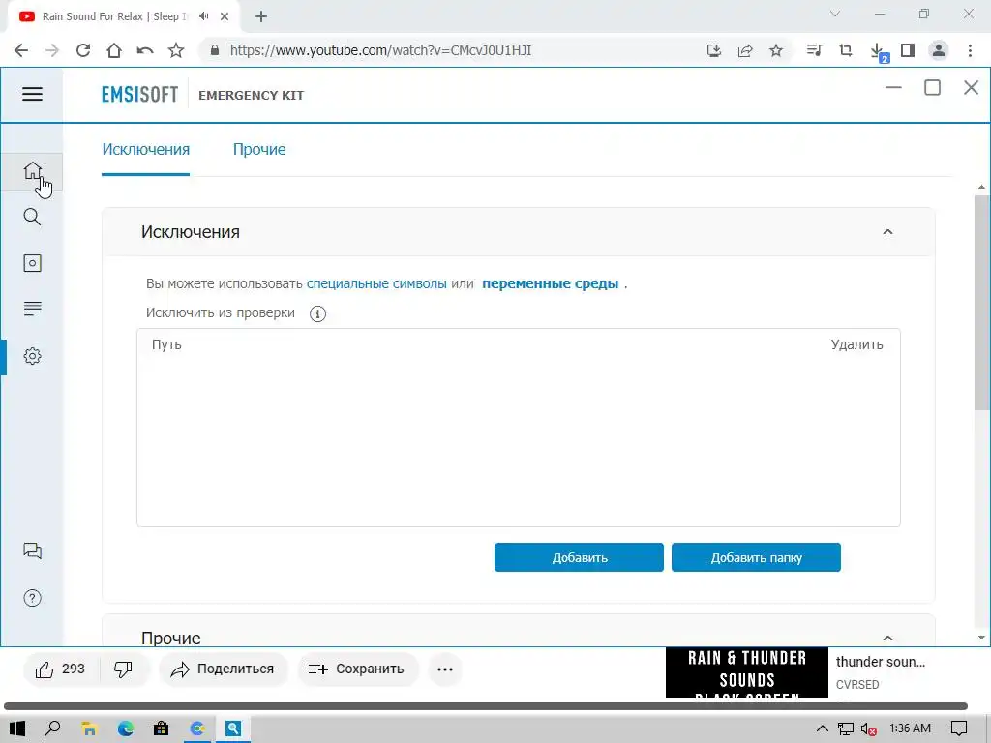Click the Путь column header
This screenshot has width=991, height=743.
coord(166,344)
